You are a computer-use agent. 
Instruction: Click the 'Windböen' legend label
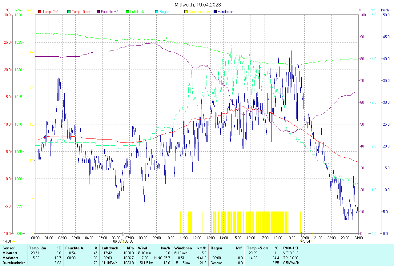click(226, 12)
